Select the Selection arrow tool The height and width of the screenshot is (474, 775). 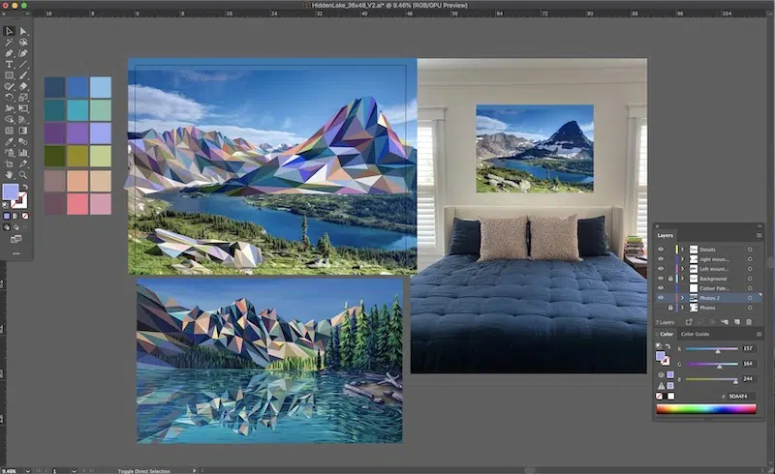tap(9, 31)
